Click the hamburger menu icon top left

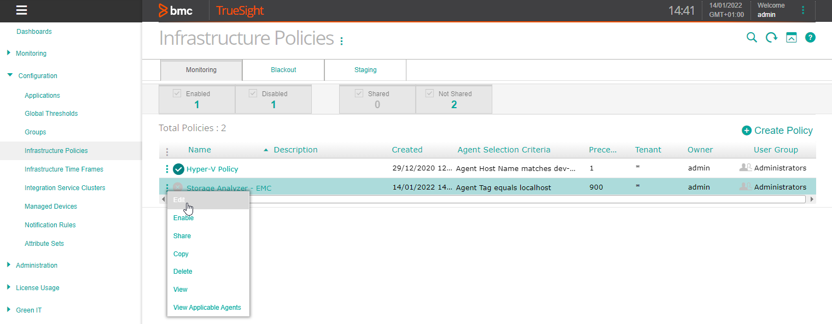[20, 10]
